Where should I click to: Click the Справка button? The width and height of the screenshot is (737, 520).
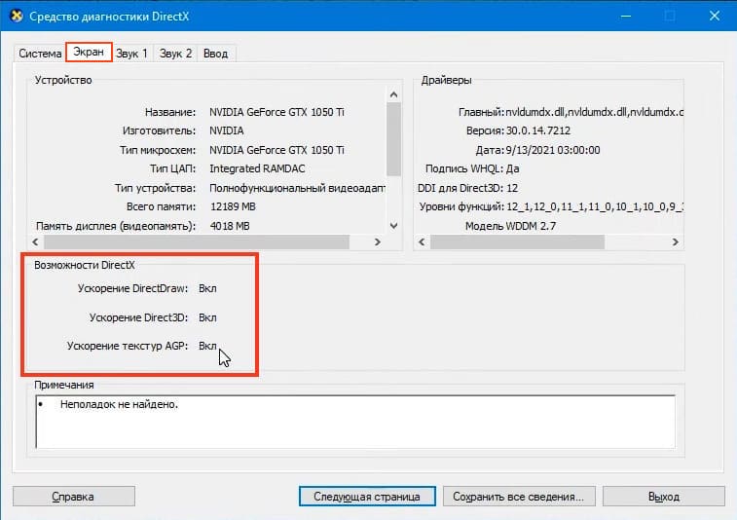click(74, 496)
